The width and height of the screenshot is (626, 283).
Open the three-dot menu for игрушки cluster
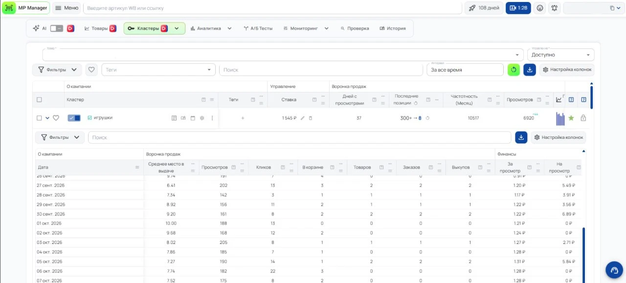point(212,118)
